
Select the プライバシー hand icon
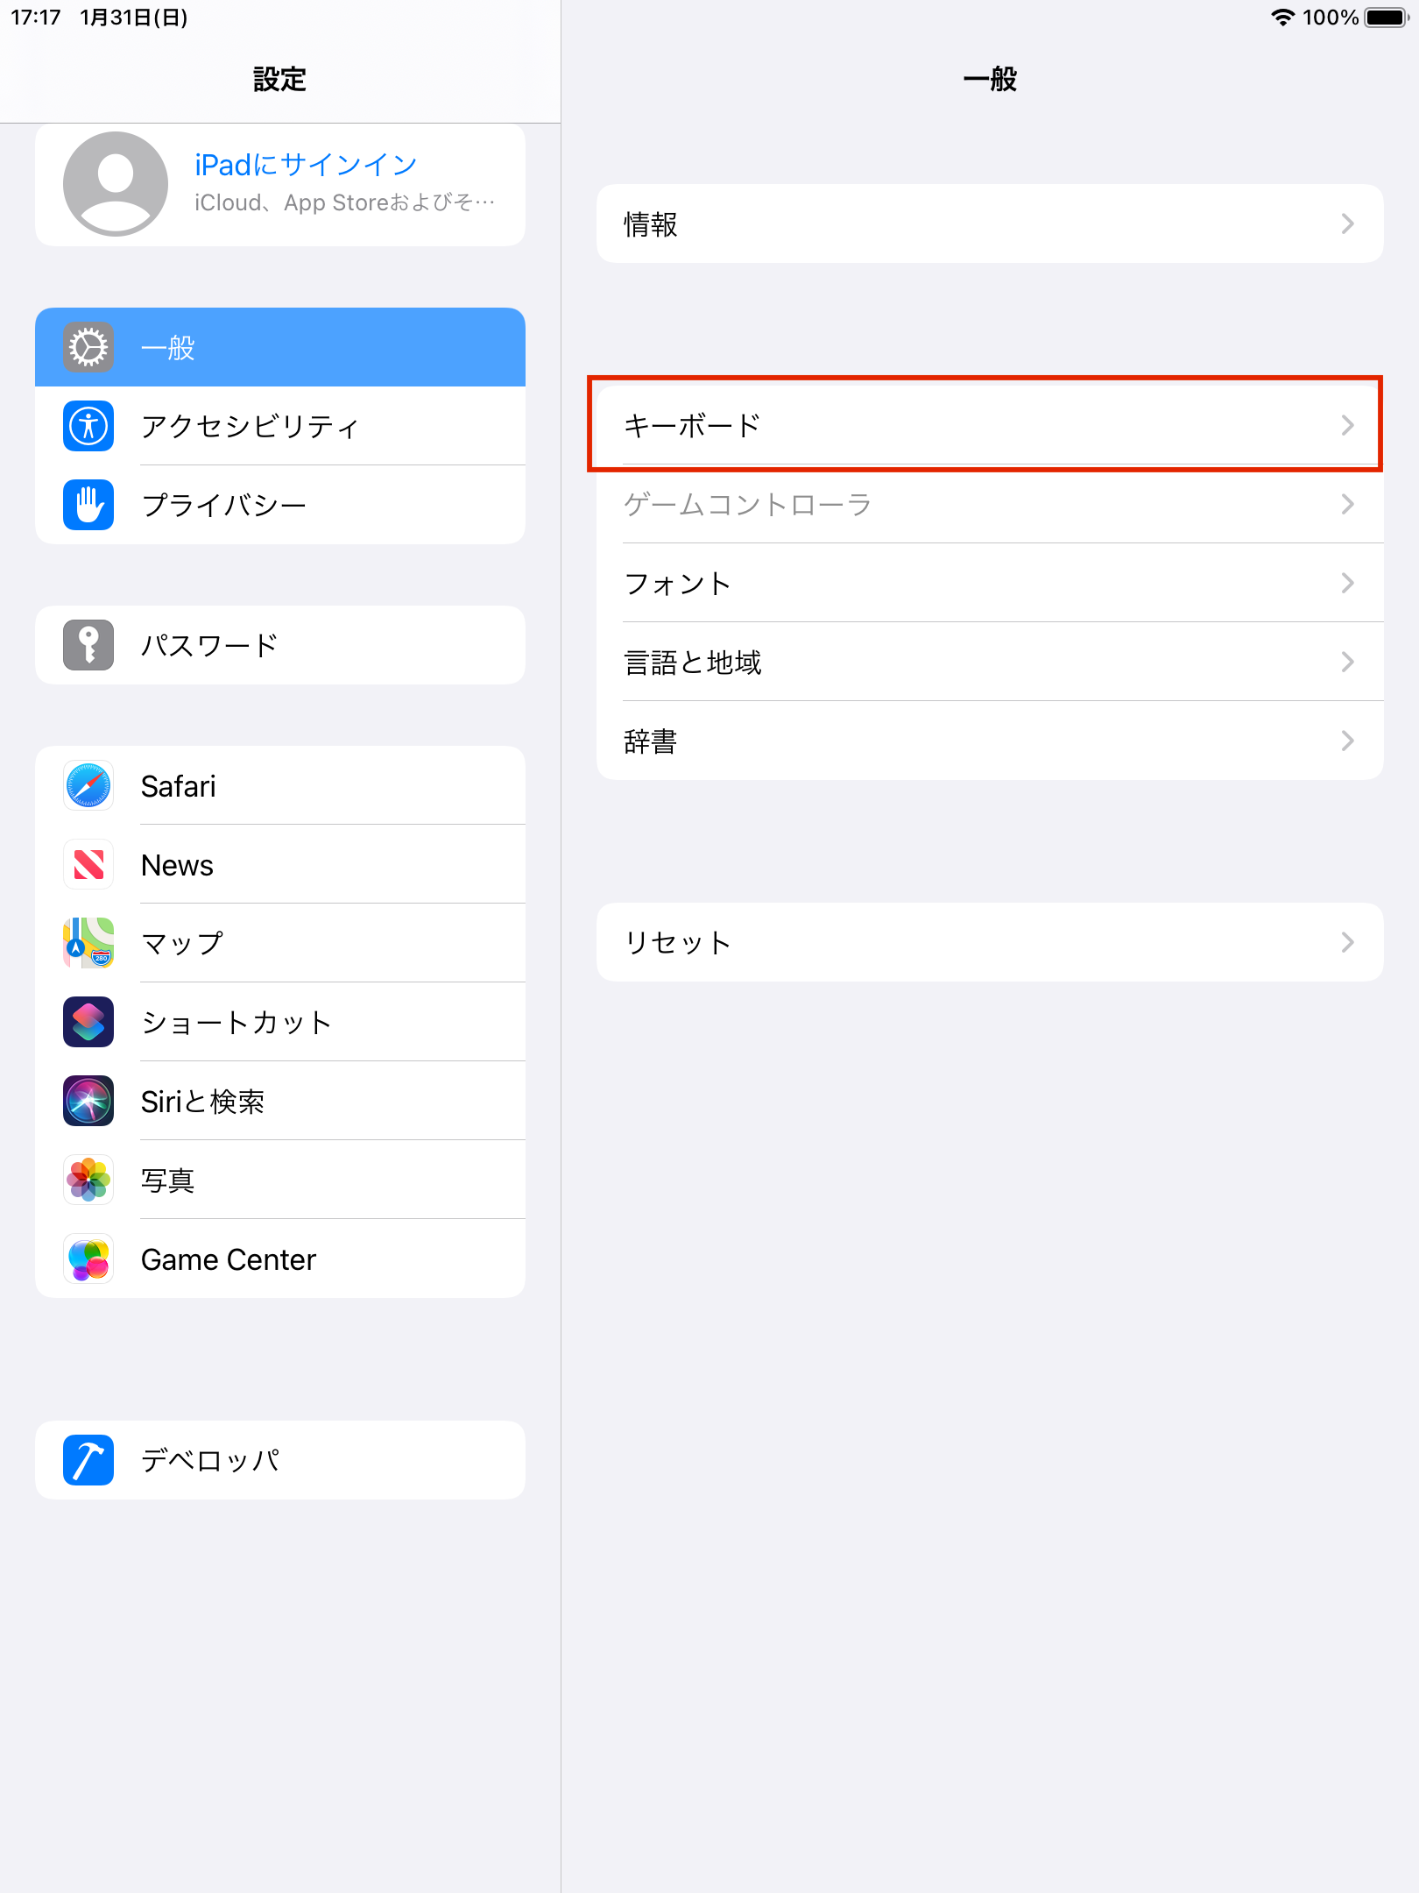pos(88,505)
